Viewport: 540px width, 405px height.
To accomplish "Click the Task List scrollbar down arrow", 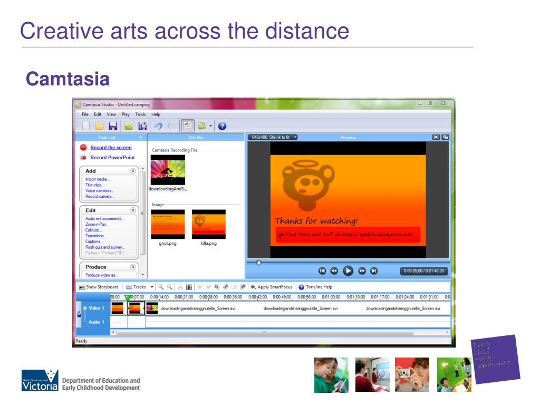I will click(x=143, y=275).
